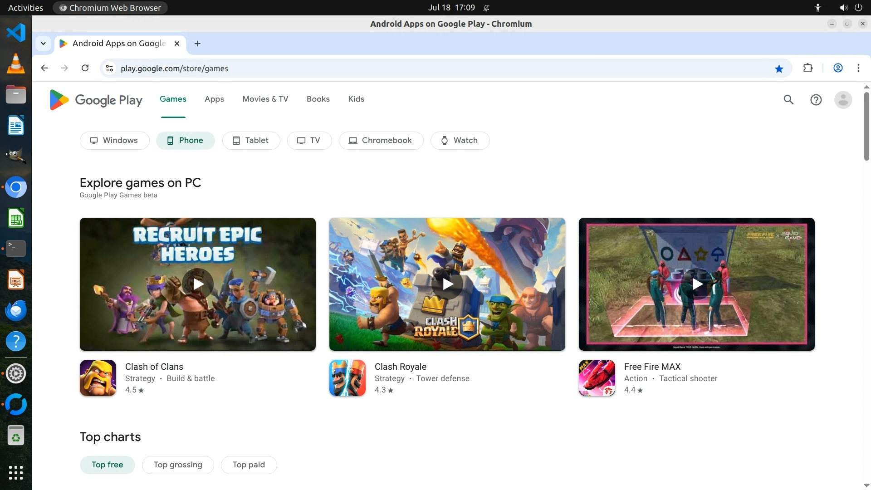
Task: Select the Tablet device filter chip
Action: click(251, 141)
